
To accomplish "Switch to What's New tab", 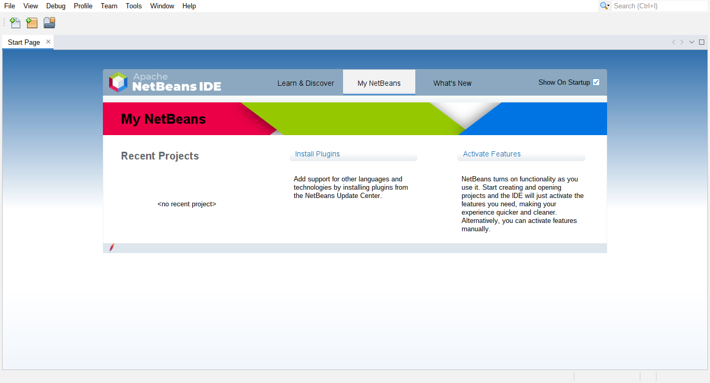I will tap(452, 83).
